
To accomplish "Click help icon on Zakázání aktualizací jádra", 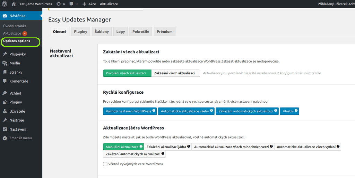I will pyautogui.click(x=189, y=146).
